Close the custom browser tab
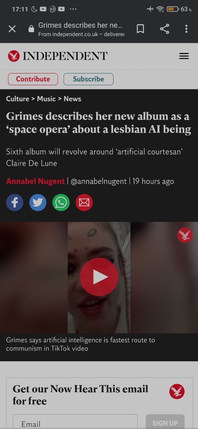198x429 pixels. coord(12,29)
